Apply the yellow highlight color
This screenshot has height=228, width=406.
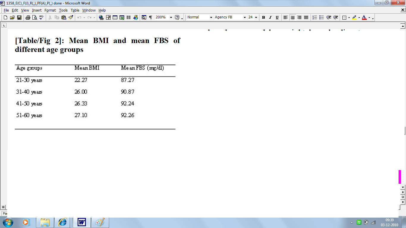[354, 18]
